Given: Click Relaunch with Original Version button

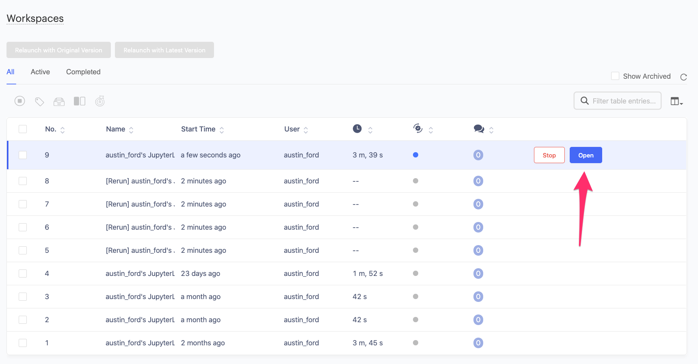Looking at the screenshot, I should click(58, 50).
